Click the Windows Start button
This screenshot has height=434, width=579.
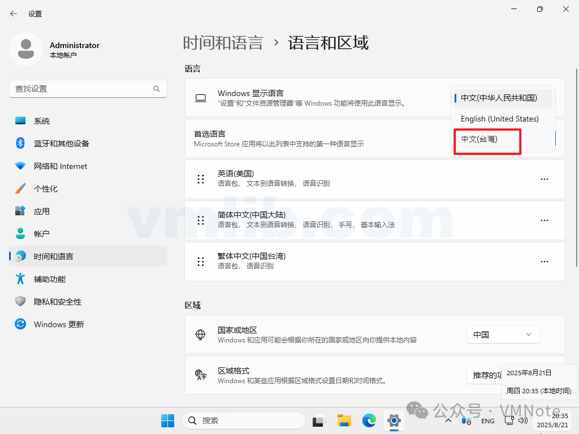coord(167,420)
